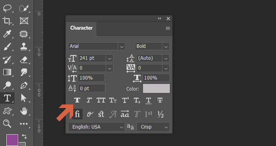The height and width of the screenshot is (146, 276).
Task: Open the Character panel flyout menu
Action: point(168,28)
